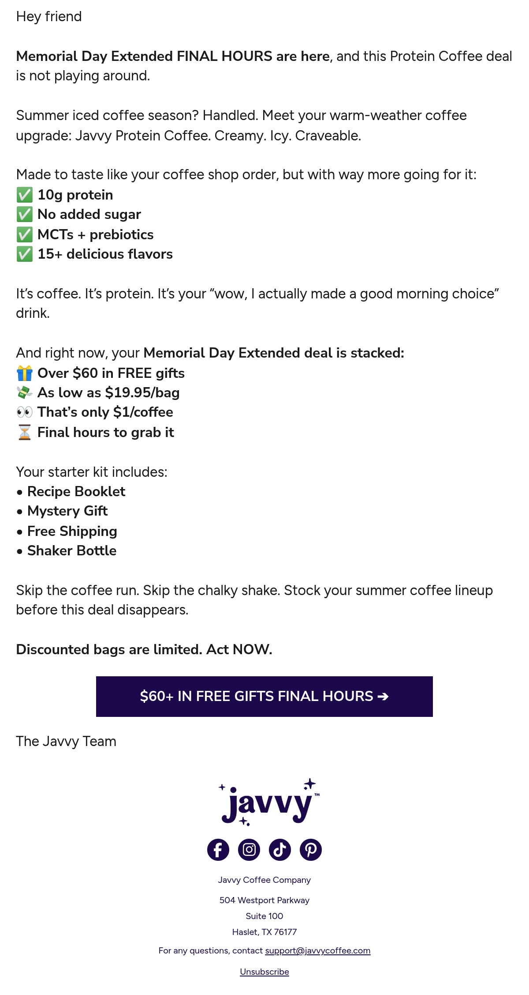This screenshot has height=995, width=529.
Task: Click the eyes emoji icon
Action: 25,412
